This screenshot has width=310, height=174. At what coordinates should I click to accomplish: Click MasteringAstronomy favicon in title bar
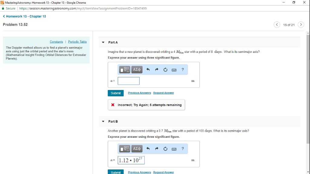[2, 2]
